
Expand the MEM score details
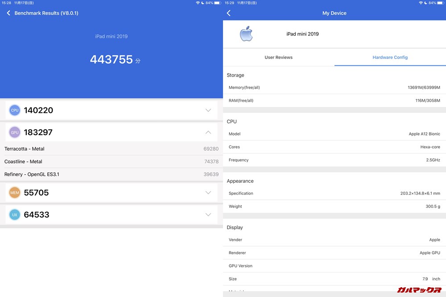pyautogui.click(x=208, y=192)
